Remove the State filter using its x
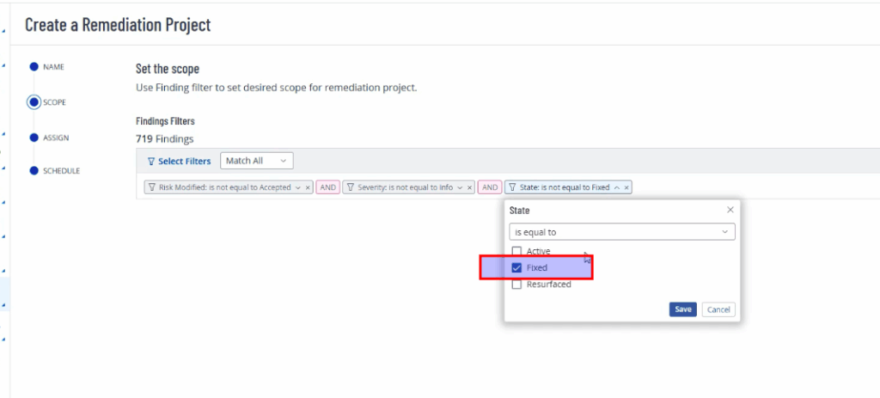 coord(626,187)
